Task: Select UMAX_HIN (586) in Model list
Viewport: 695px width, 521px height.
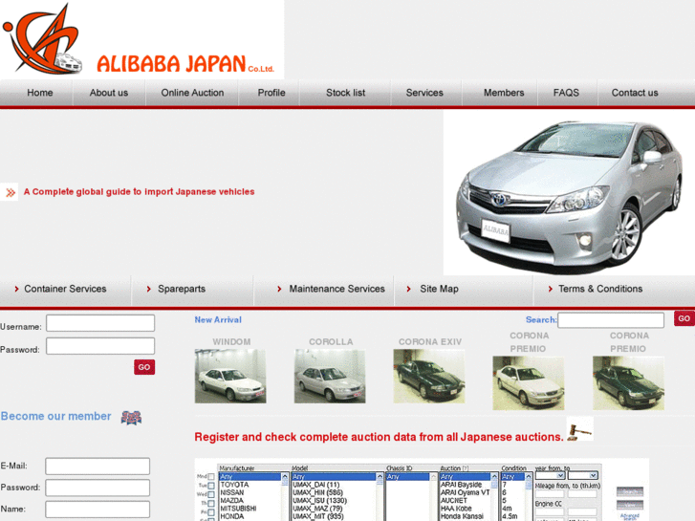Action: pyautogui.click(x=334, y=493)
